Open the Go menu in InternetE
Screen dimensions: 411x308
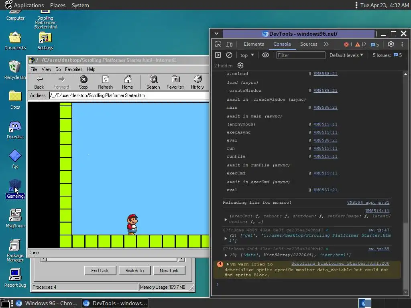[58, 69]
